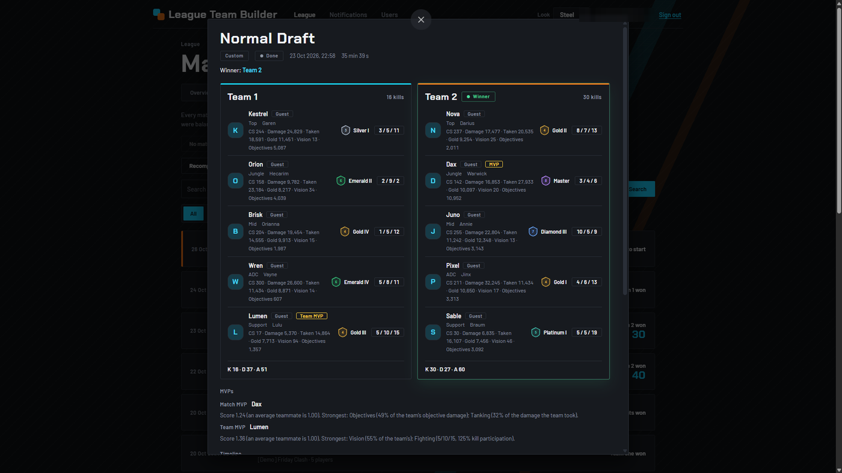Click the Winner badge on Team 2

tap(479, 97)
